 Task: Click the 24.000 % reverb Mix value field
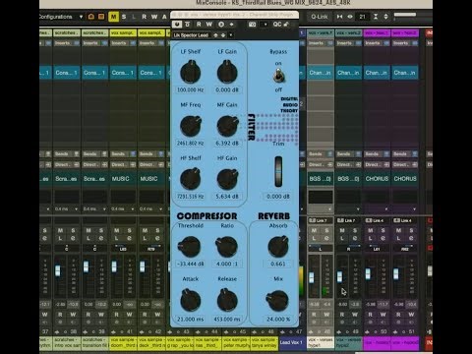click(278, 319)
